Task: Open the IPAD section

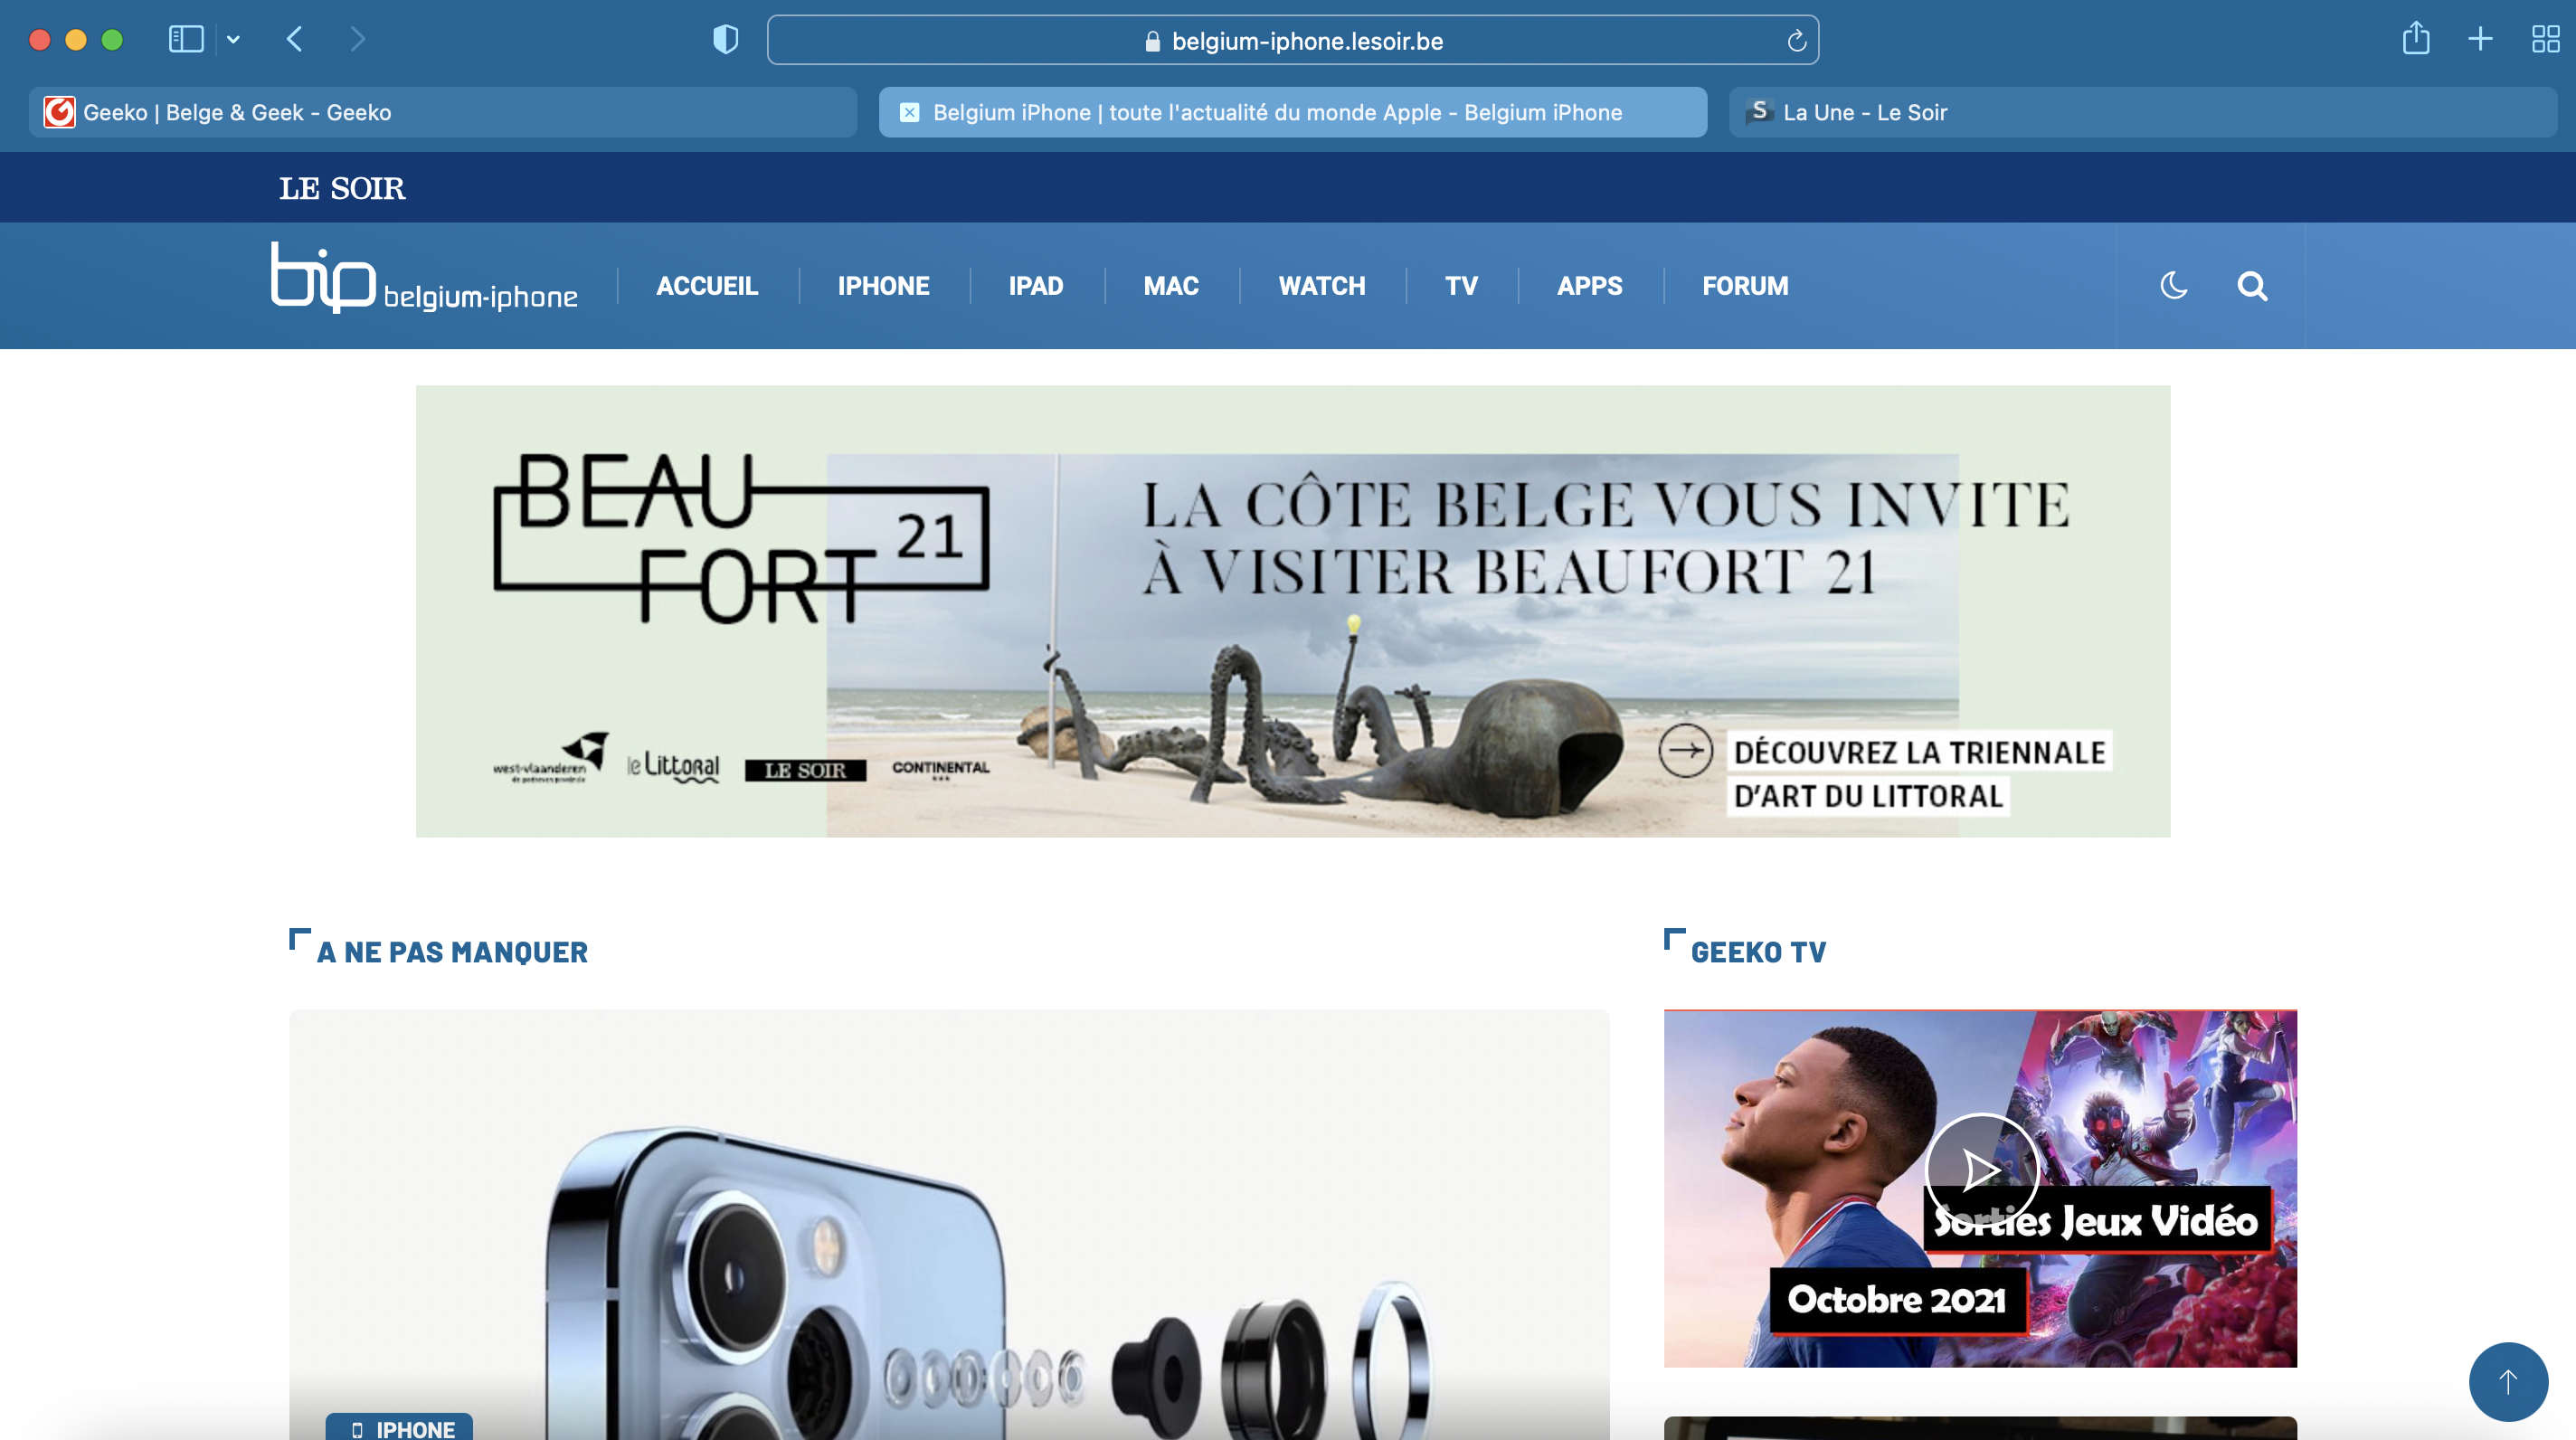Action: point(1036,286)
